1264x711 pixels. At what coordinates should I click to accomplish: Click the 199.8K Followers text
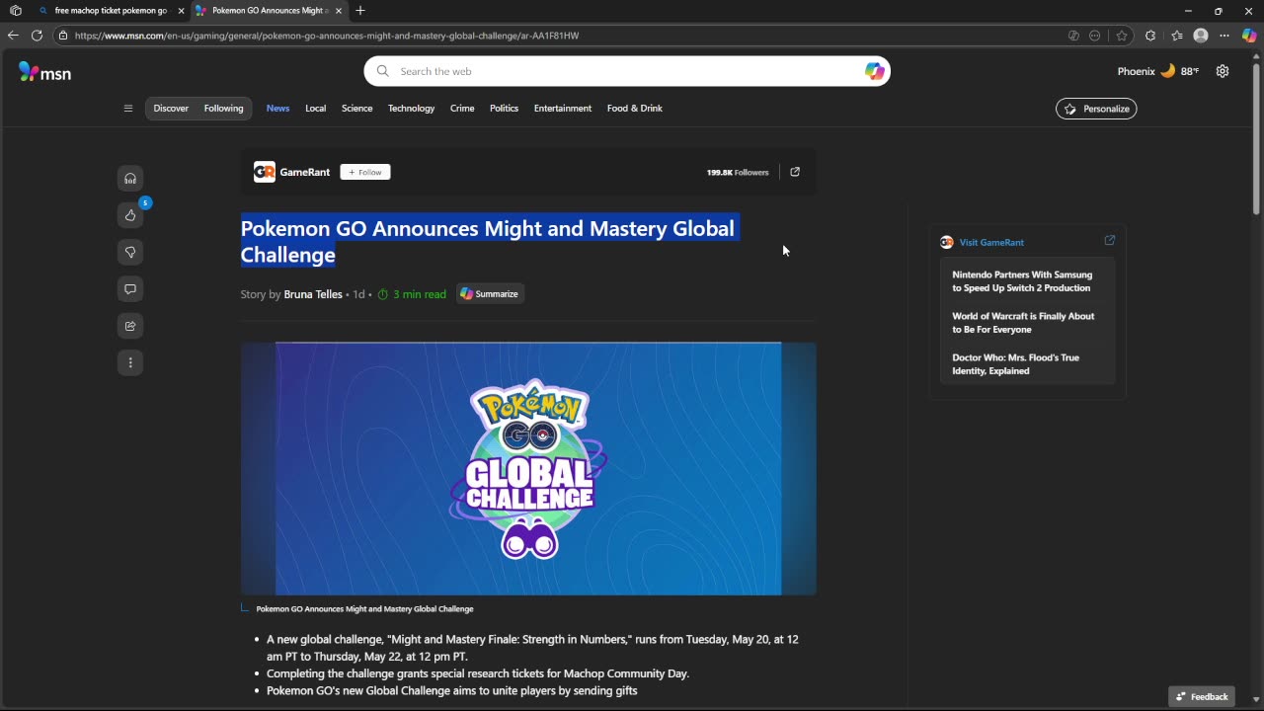click(x=738, y=172)
